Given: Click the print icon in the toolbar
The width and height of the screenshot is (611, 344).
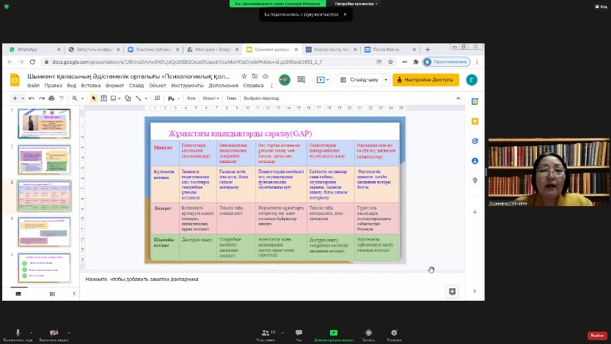Looking at the screenshot, I should point(51,98).
